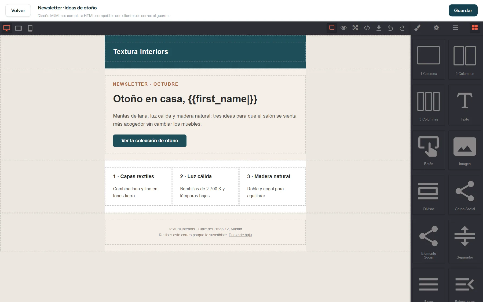
Task: Select the Separador block
Action: 465,242
